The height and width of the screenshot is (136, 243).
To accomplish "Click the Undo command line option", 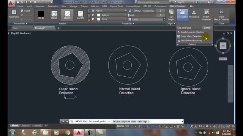I will point(134,122).
